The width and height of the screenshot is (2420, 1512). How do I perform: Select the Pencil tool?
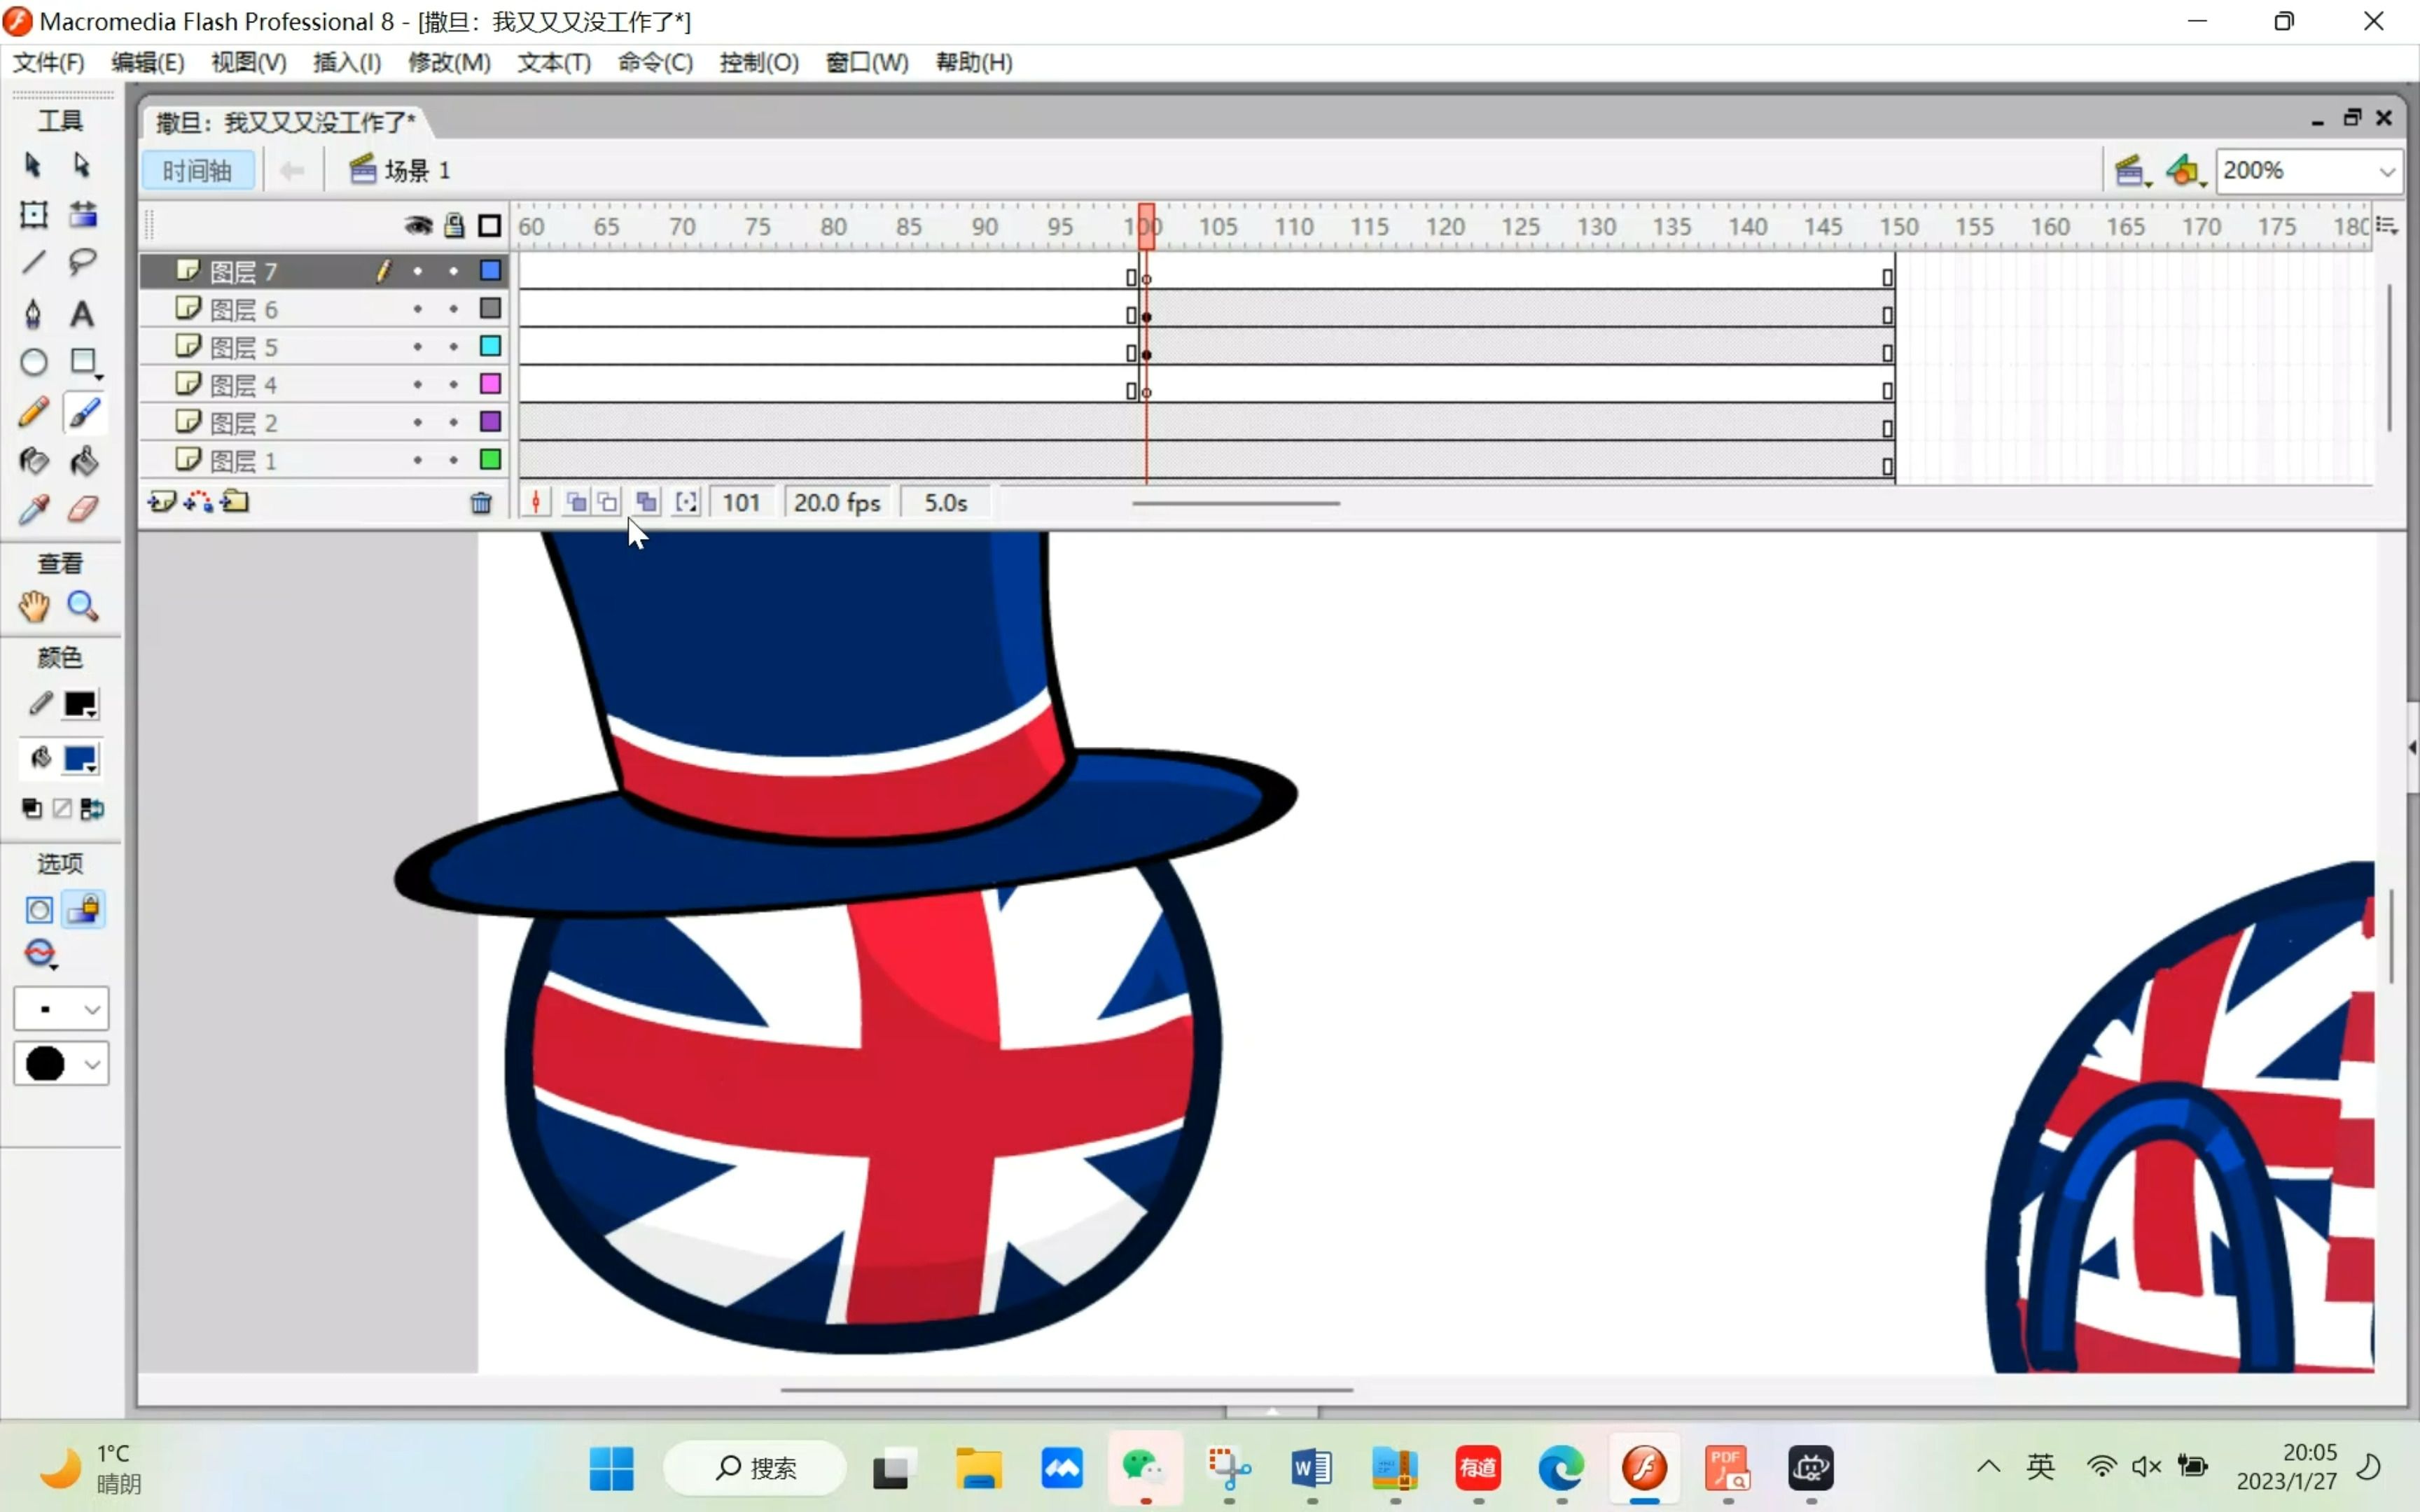coord(33,412)
